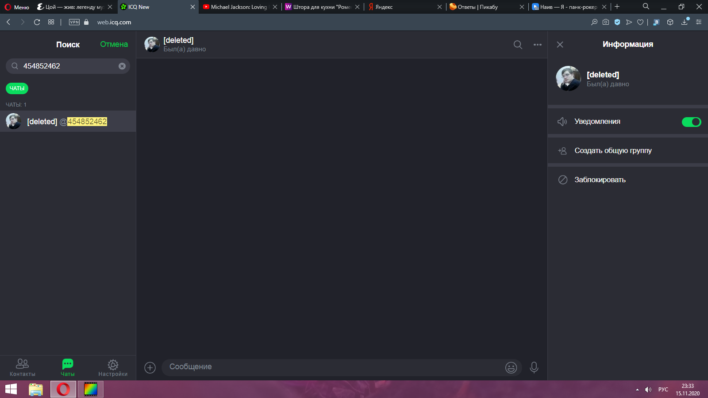The width and height of the screenshot is (708, 398).
Task: Switch to Контакты tab
Action: coord(23,367)
